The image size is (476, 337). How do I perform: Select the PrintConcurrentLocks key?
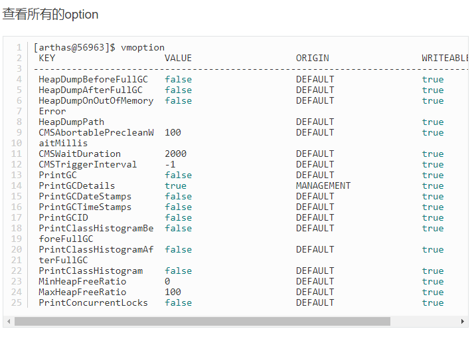(93, 302)
